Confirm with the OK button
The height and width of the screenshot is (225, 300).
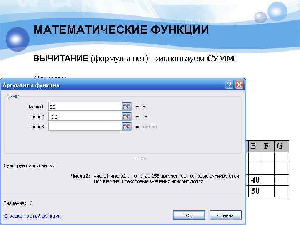click(x=189, y=215)
